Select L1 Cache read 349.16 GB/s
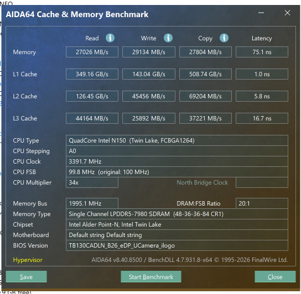The image size is (301, 294). pos(92,74)
